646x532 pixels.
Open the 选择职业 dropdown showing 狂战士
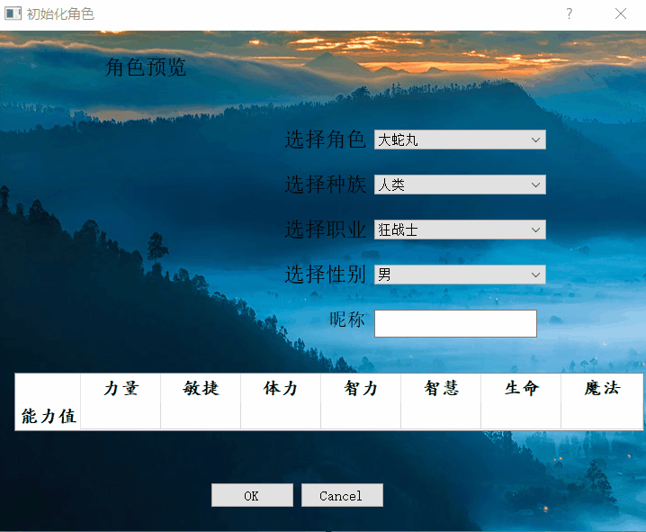click(x=460, y=230)
